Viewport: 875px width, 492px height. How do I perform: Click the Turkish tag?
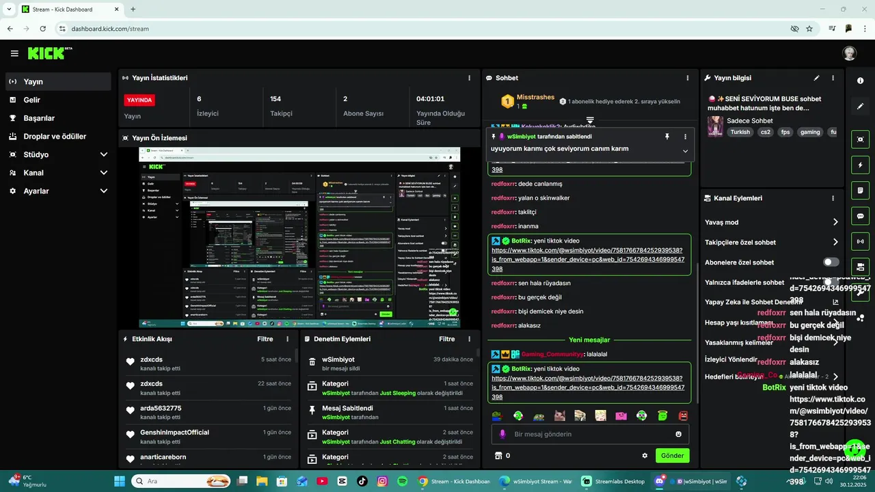(740, 132)
